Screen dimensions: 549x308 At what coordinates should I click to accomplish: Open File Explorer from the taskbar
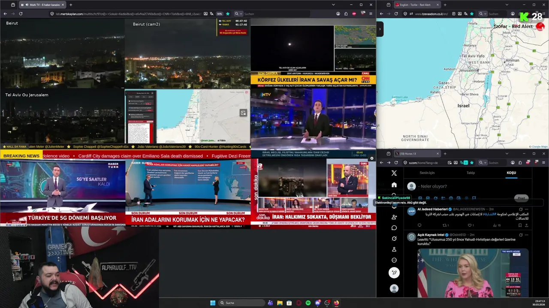tap(280, 303)
